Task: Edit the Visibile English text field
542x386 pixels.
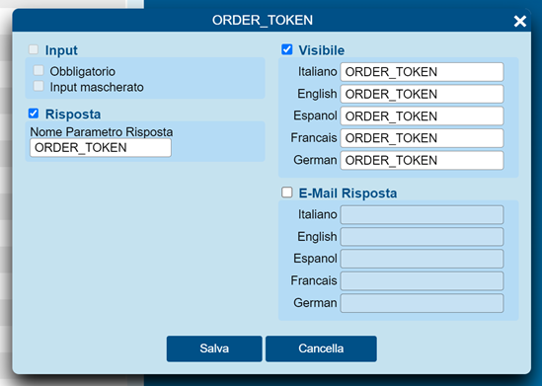Action: click(422, 94)
